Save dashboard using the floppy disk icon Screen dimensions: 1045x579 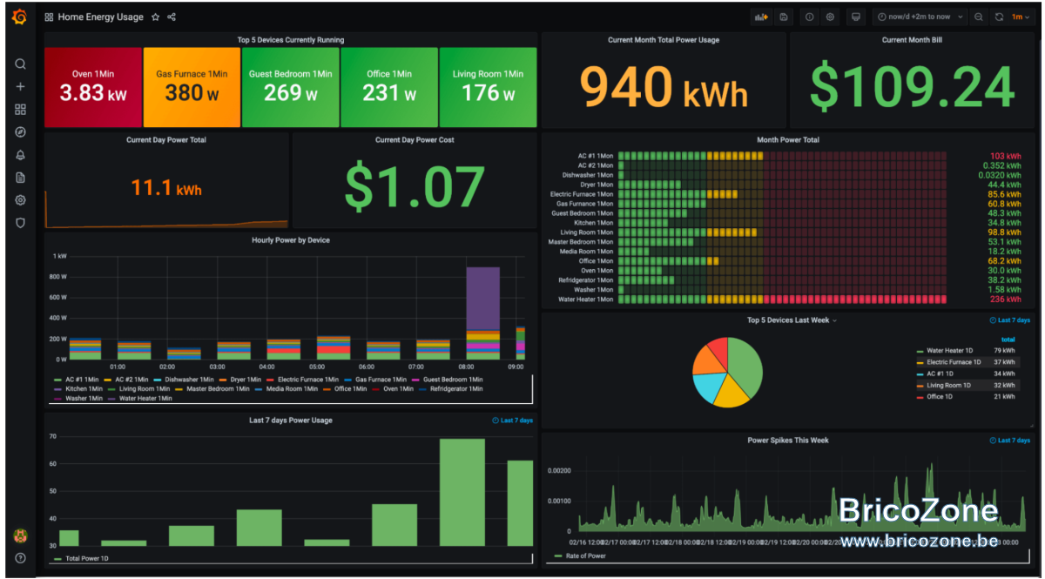(784, 17)
